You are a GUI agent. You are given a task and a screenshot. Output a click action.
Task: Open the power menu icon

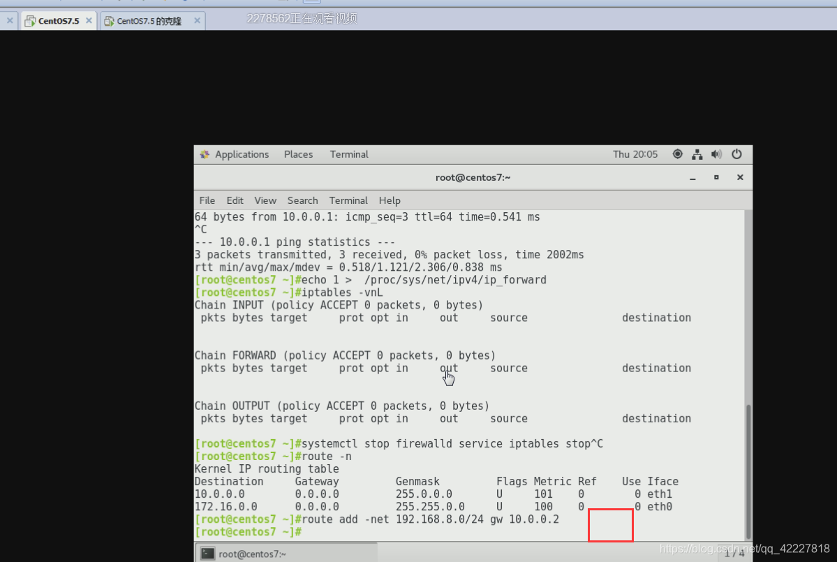click(x=736, y=154)
